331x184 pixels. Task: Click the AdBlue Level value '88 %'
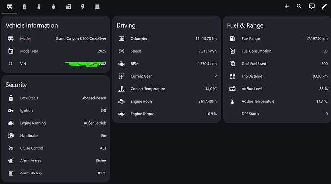pyautogui.click(x=323, y=89)
